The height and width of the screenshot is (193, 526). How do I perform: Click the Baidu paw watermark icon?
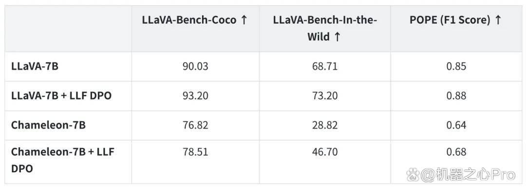coord(413,174)
